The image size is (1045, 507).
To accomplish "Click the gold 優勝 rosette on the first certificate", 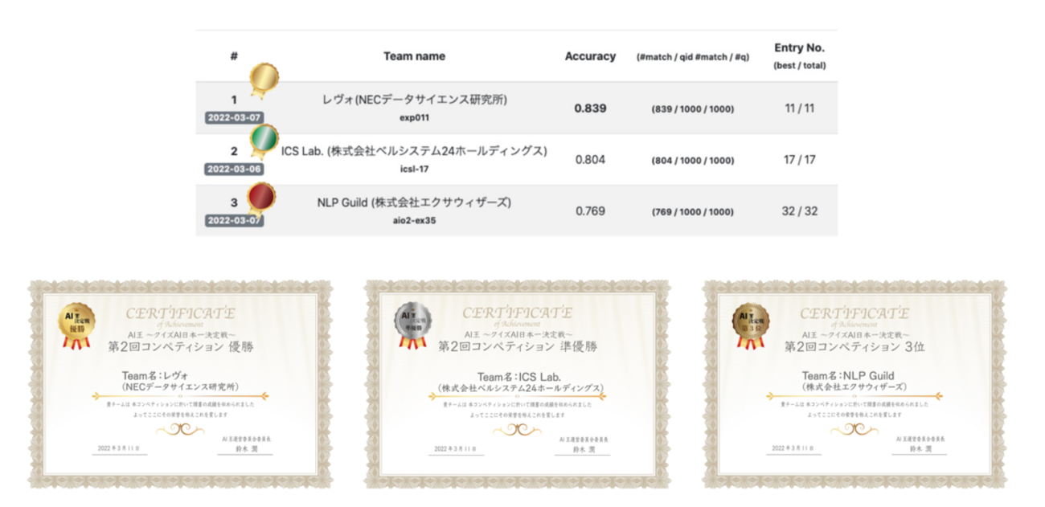I will [78, 325].
